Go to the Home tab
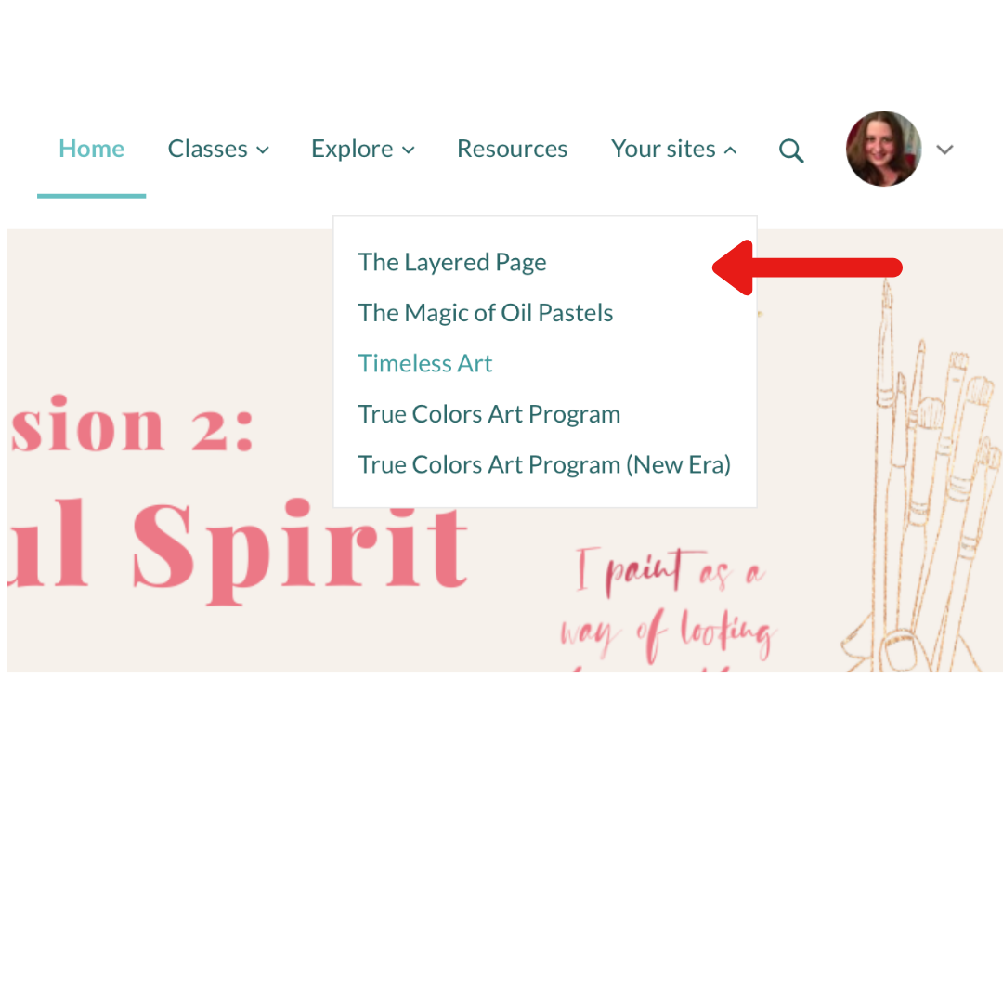1003x1003 pixels. coord(91,149)
